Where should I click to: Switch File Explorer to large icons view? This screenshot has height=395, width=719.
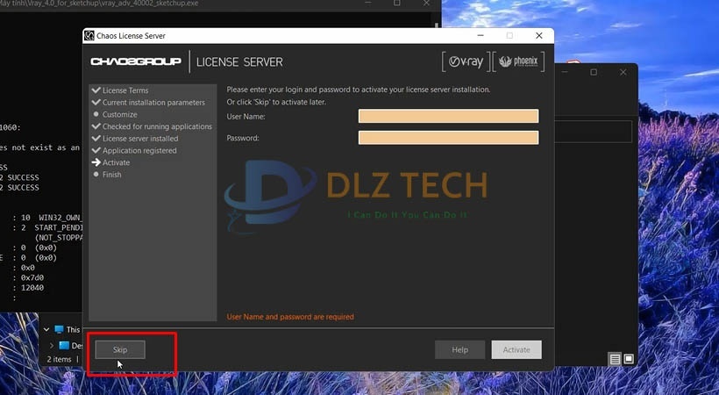tap(629, 359)
